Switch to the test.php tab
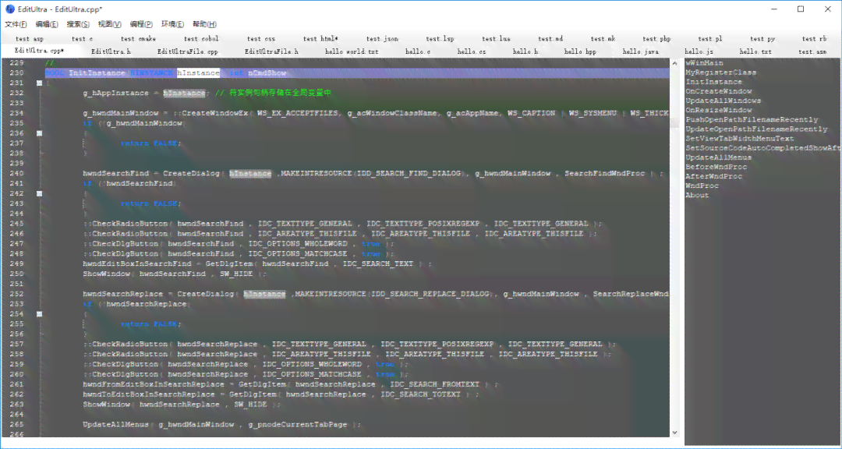The width and height of the screenshot is (842, 449). coord(656,39)
